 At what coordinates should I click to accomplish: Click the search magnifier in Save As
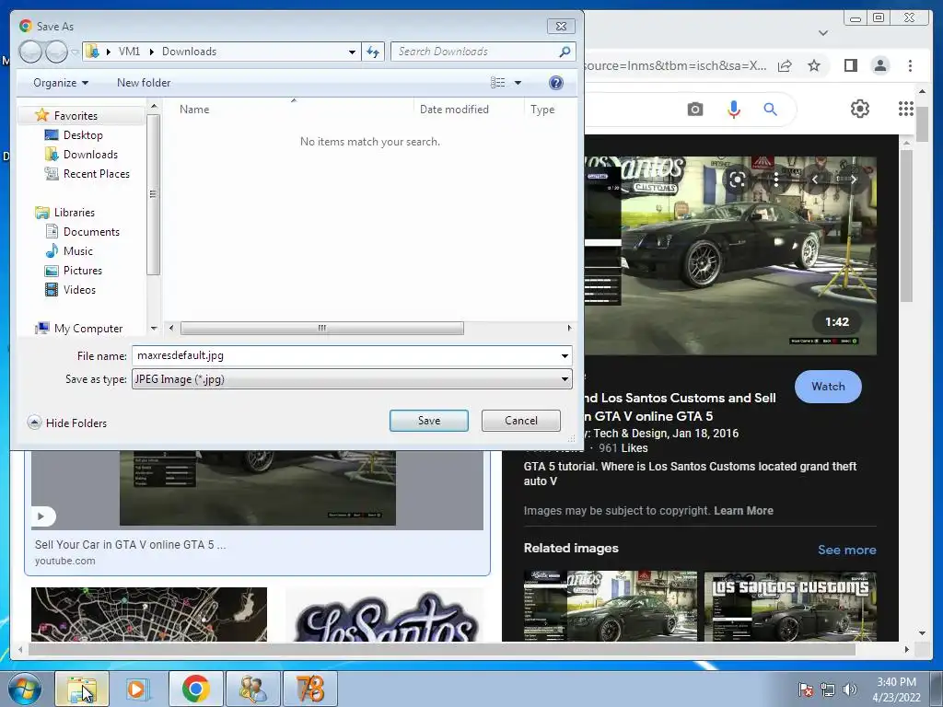coord(565,52)
